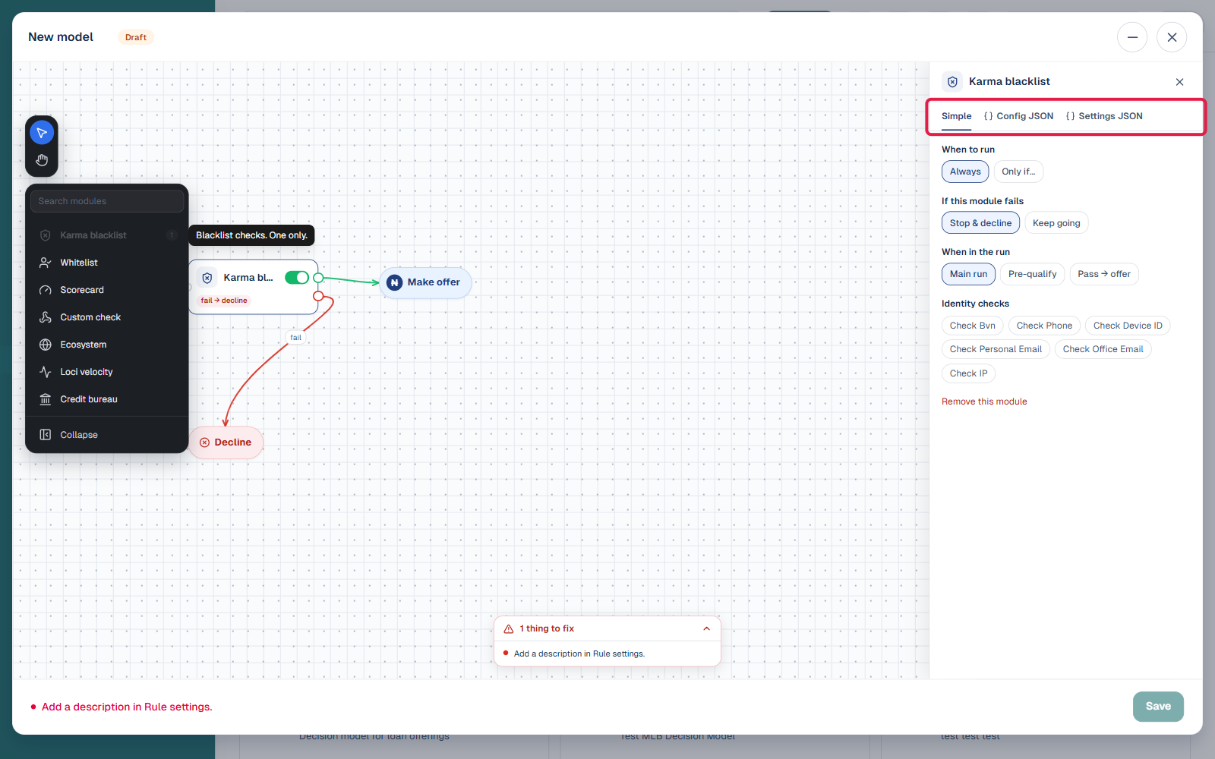Click the Make offer node N icon

395,282
